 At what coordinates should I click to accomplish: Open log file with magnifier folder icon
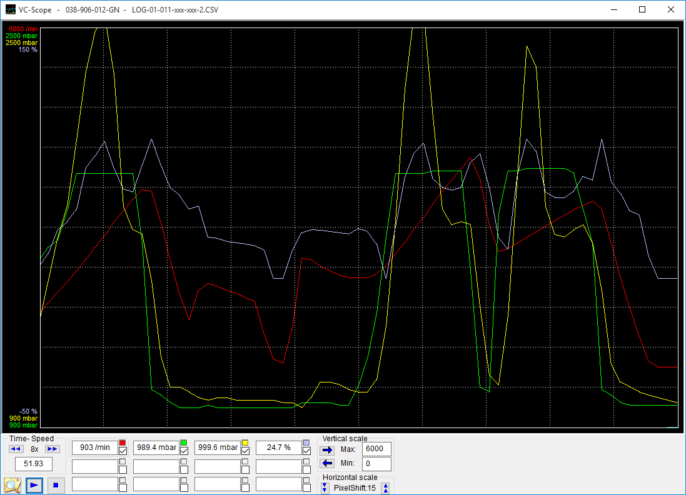coord(13,484)
